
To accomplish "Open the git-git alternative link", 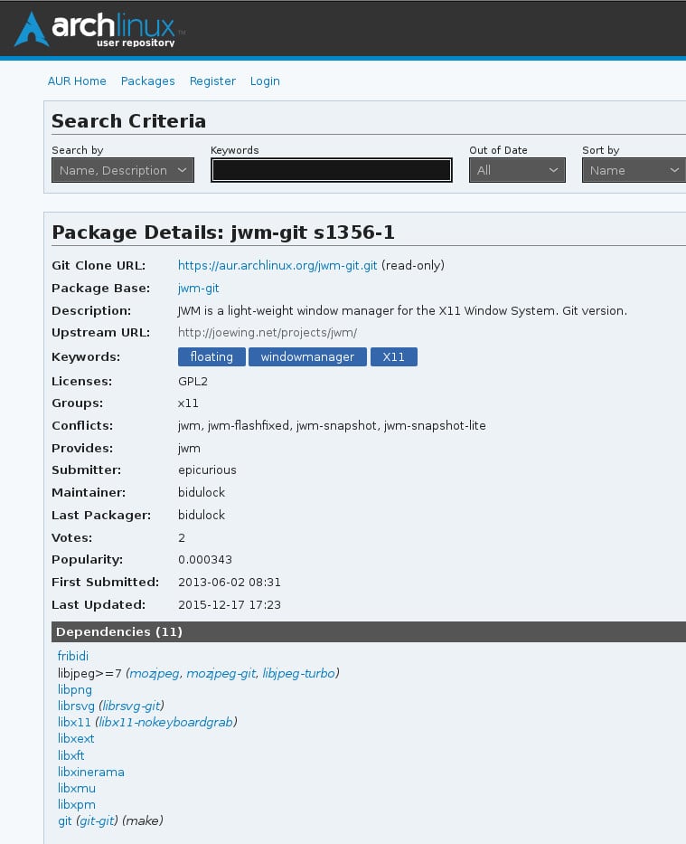I will pos(97,820).
